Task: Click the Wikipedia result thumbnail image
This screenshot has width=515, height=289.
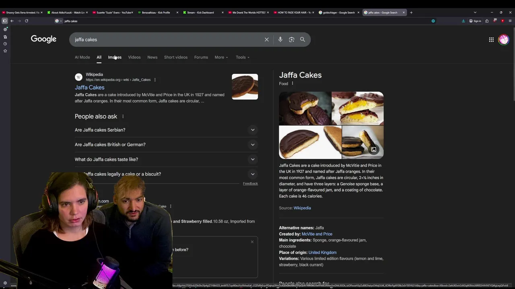Action: click(x=245, y=87)
